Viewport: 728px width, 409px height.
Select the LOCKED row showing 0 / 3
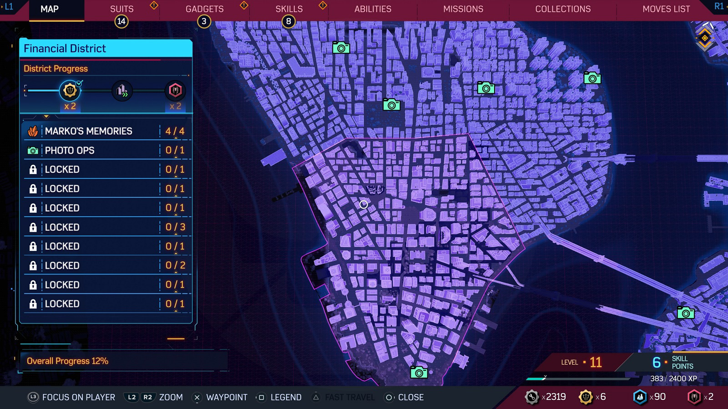[x=108, y=227]
